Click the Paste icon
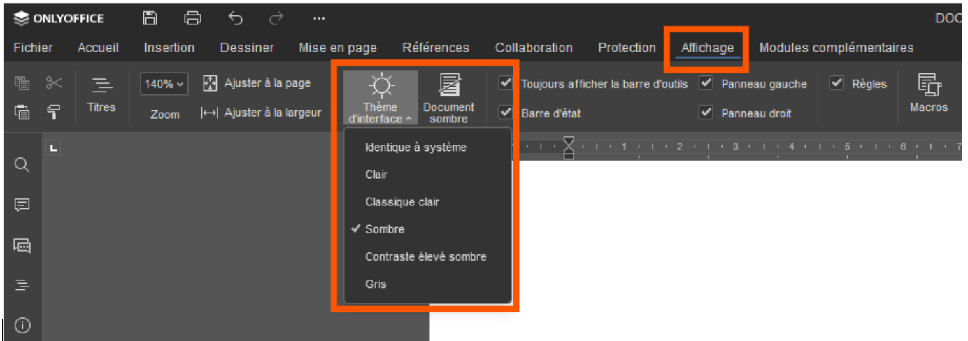The width and height of the screenshot is (968, 341). [x=22, y=111]
